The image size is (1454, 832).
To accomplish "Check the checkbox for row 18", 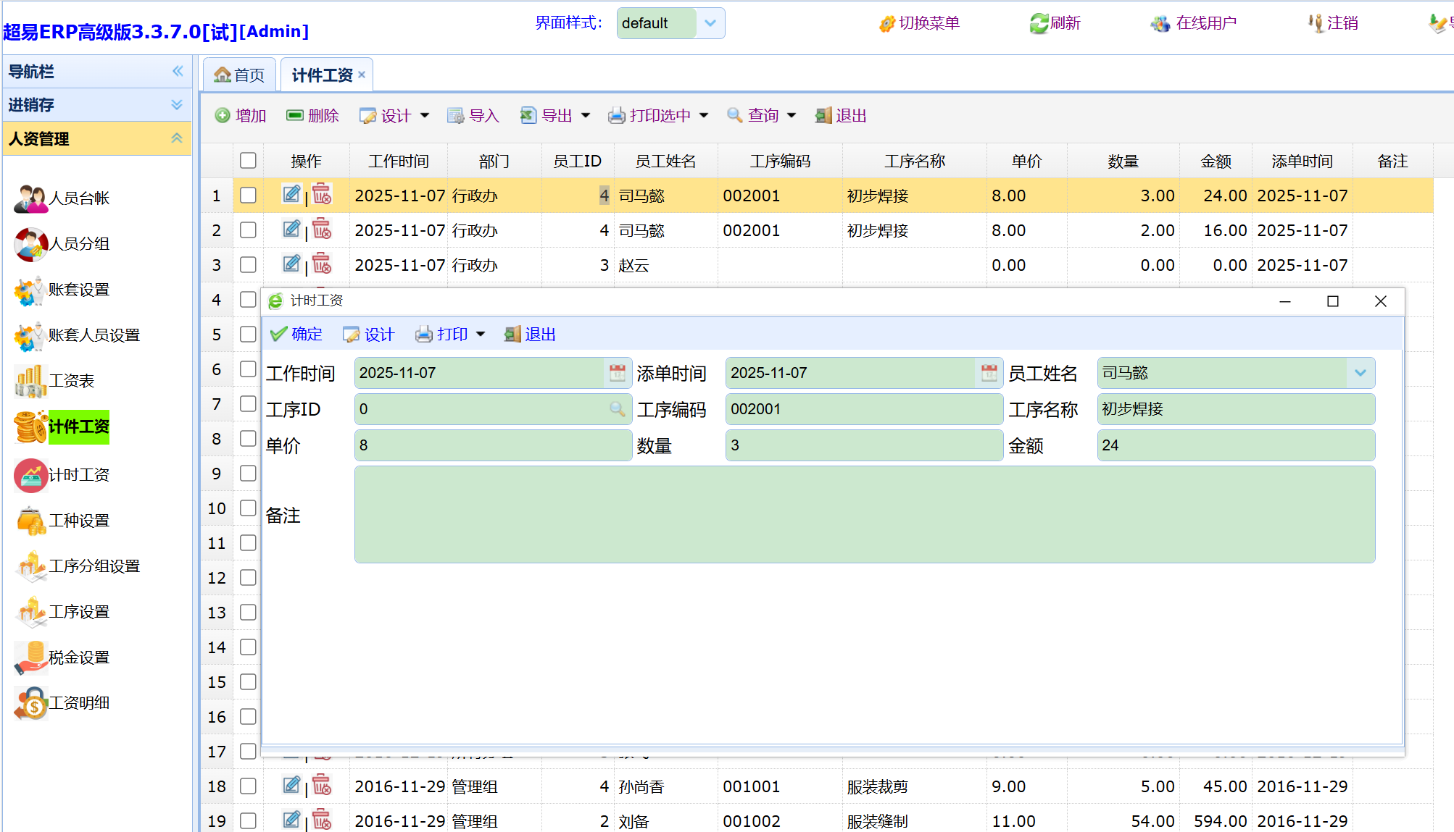I will point(248,786).
